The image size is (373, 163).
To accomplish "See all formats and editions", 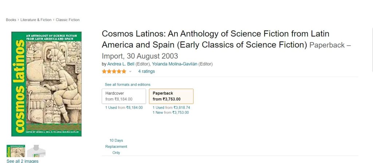I will pyautogui.click(x=127, y=85).
